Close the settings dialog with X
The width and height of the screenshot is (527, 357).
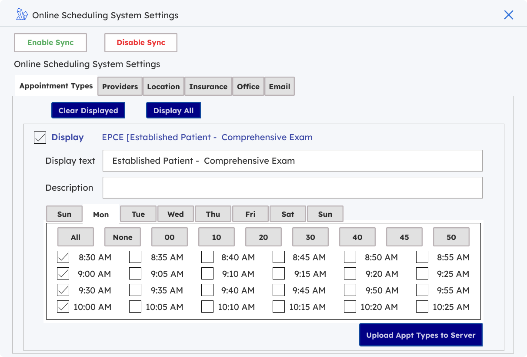pyautogui.click(x=508, y=15)
